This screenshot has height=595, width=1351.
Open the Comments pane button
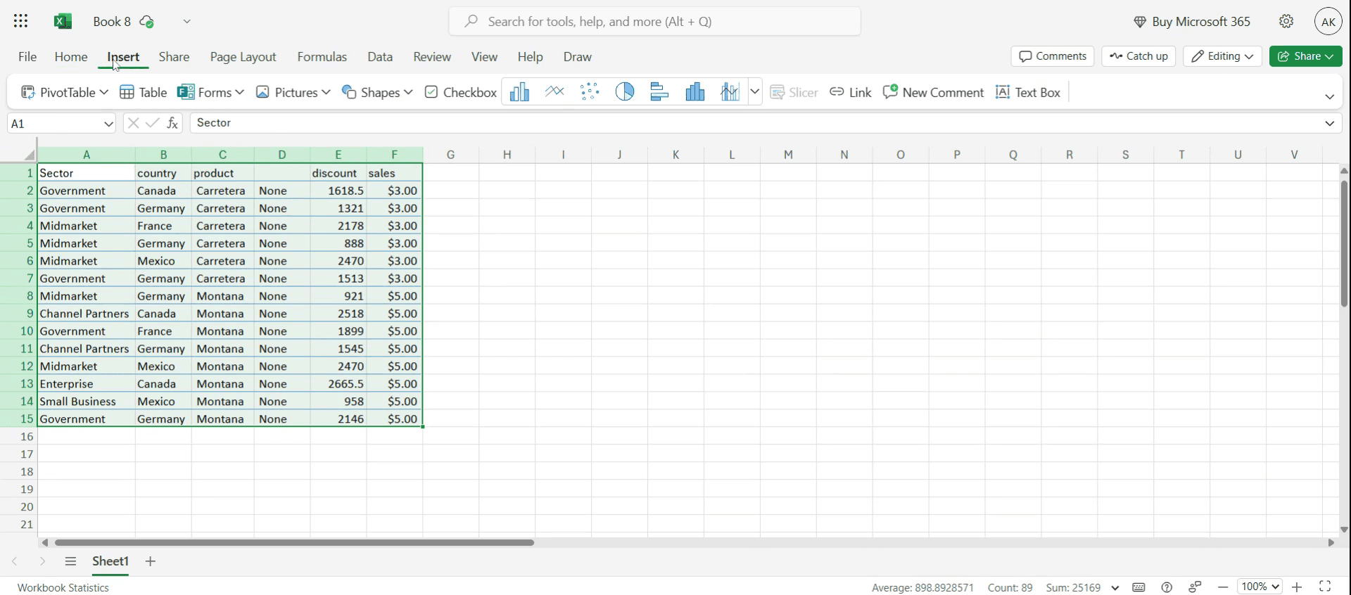point(1053,56)
